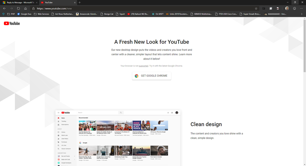306x166 pixels.
Task: Open the browser Settings and more menu
Action: click(x=301, y=8)
